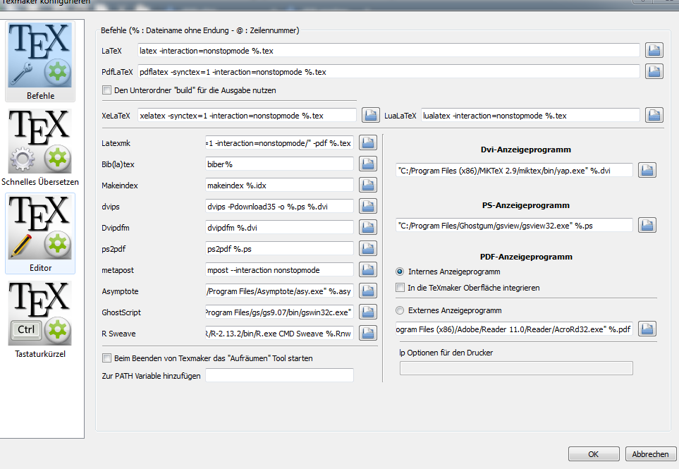Open file browser for PdfLaTeX command

coord(653,71)
